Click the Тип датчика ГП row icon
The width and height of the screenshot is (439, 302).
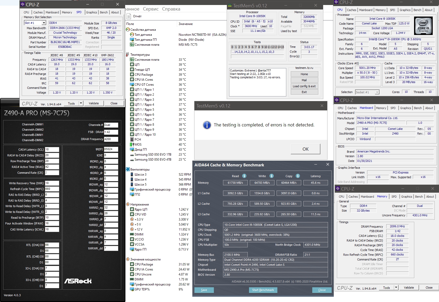click(132, 40)
